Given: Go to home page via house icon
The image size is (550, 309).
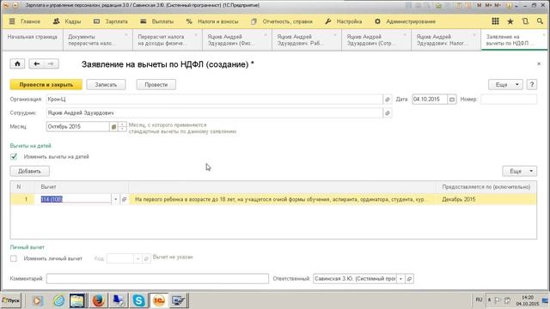Looking at the screenshot, I should tap(17, 64).
